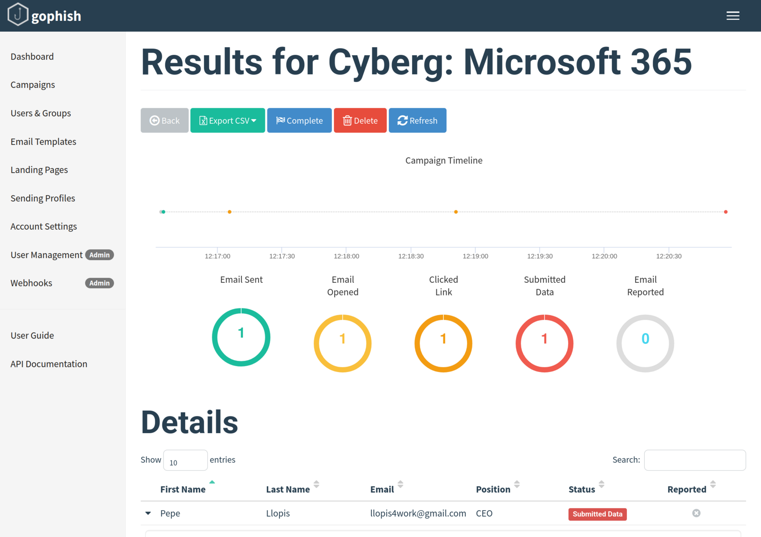761x537 pixels.
Task: Click the Email Opened donut chart
Action: point(342,343)
